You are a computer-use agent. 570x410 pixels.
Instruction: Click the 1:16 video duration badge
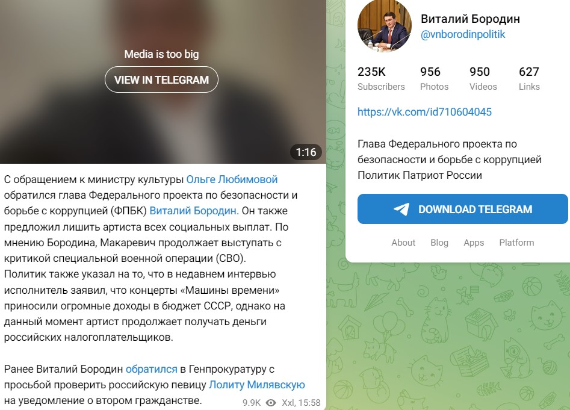(306, 152)
